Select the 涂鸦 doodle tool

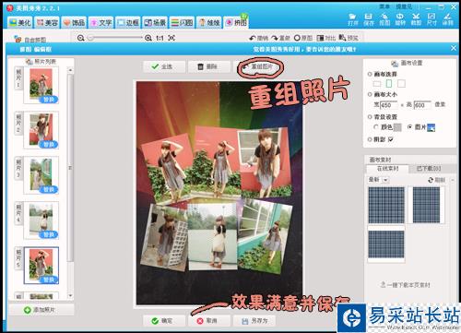click(x=447, y=19)
